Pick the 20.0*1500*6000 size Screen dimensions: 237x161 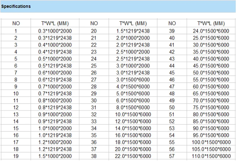pyautogui.click(x=133, y=149)
